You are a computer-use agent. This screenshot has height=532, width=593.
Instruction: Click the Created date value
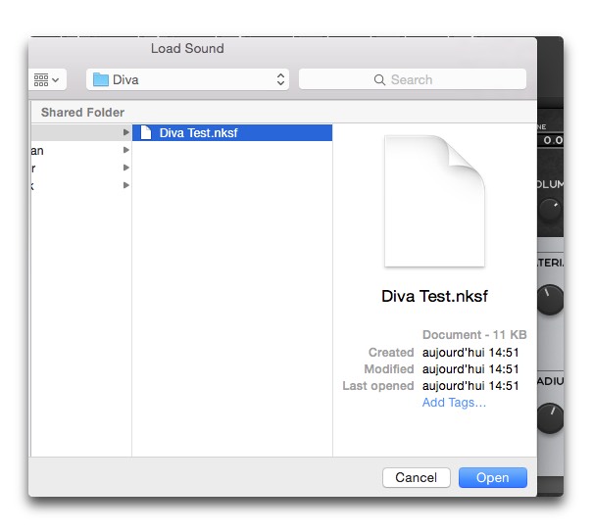click(470, 353)
